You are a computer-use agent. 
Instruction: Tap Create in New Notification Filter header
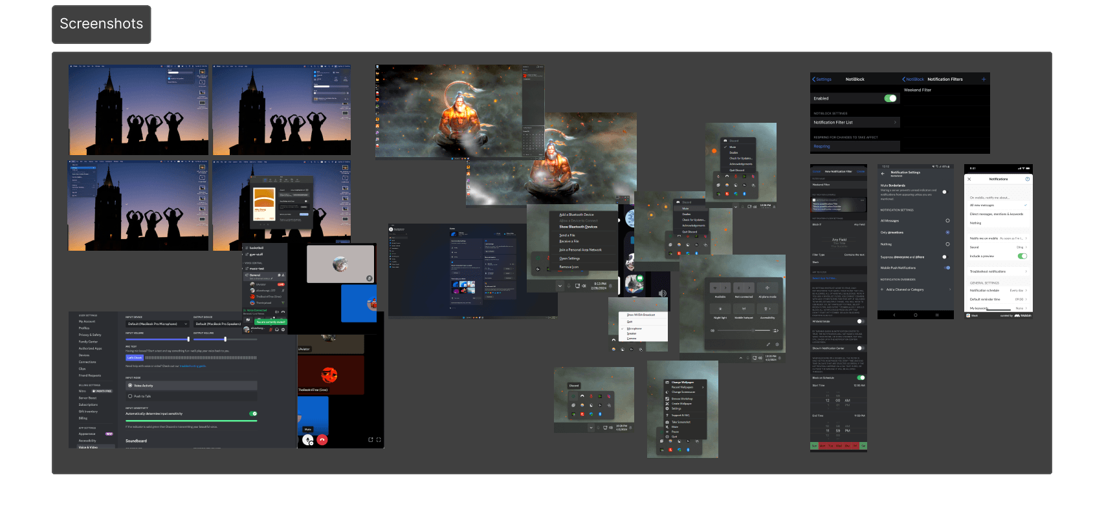861,171
